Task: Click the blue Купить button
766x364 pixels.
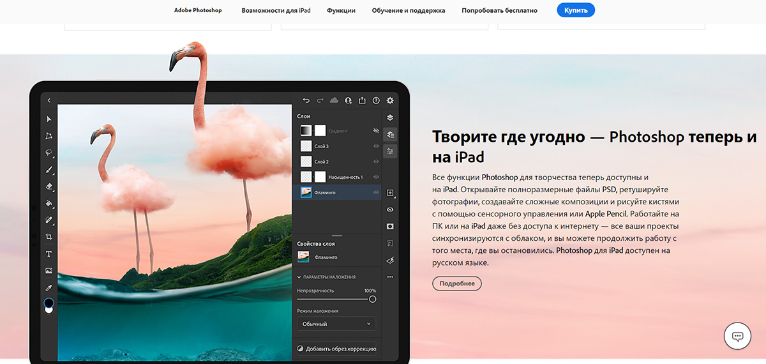Action: (576, 10)
